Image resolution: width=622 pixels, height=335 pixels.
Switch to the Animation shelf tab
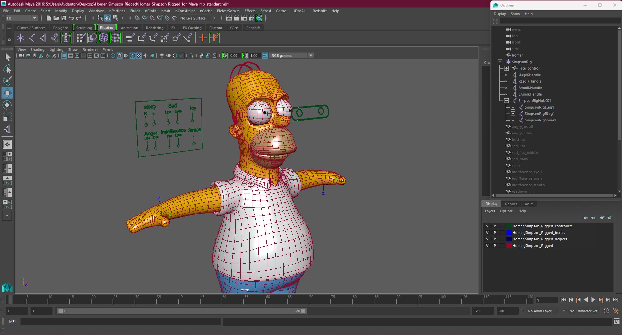point(129,28)
